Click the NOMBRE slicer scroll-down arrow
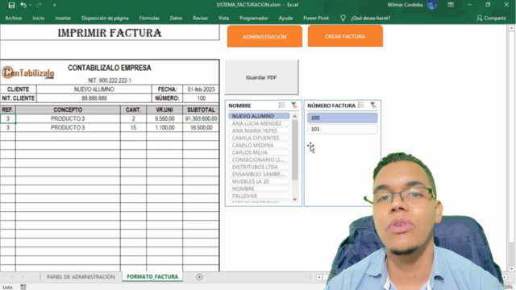516x290 pixels. click(x=295, y=199)
